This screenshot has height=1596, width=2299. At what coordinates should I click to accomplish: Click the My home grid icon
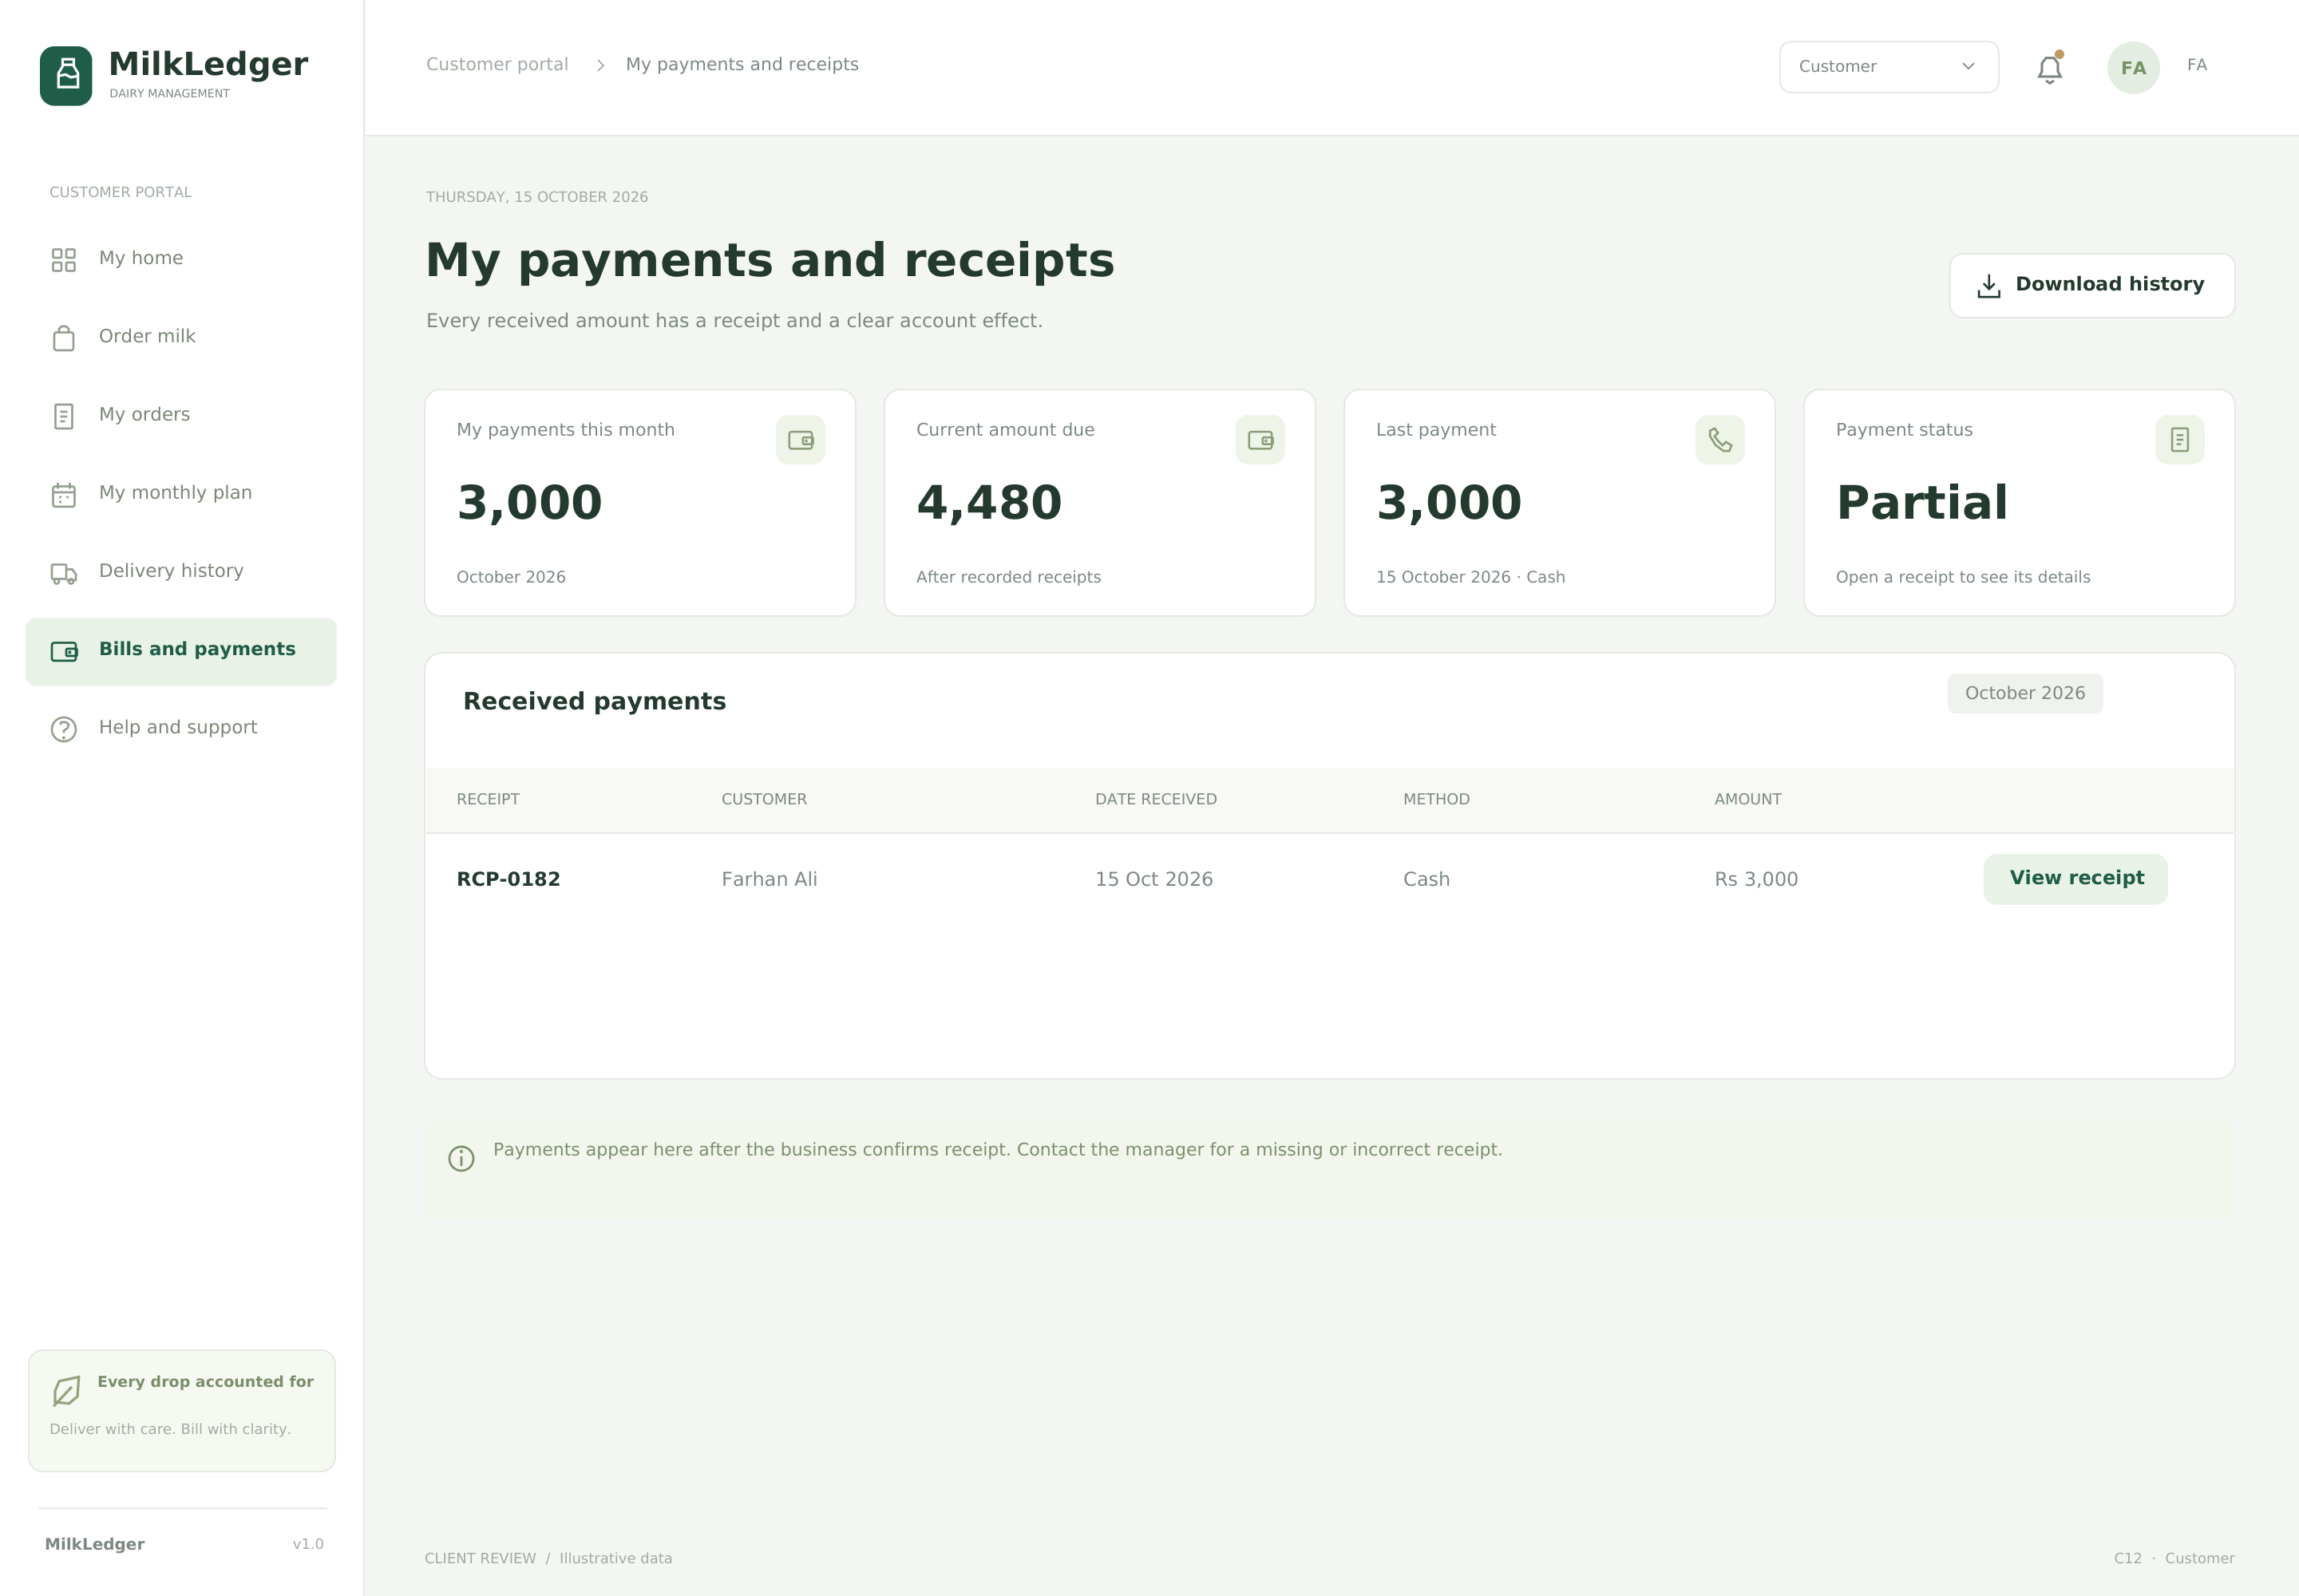pos(64,260)
